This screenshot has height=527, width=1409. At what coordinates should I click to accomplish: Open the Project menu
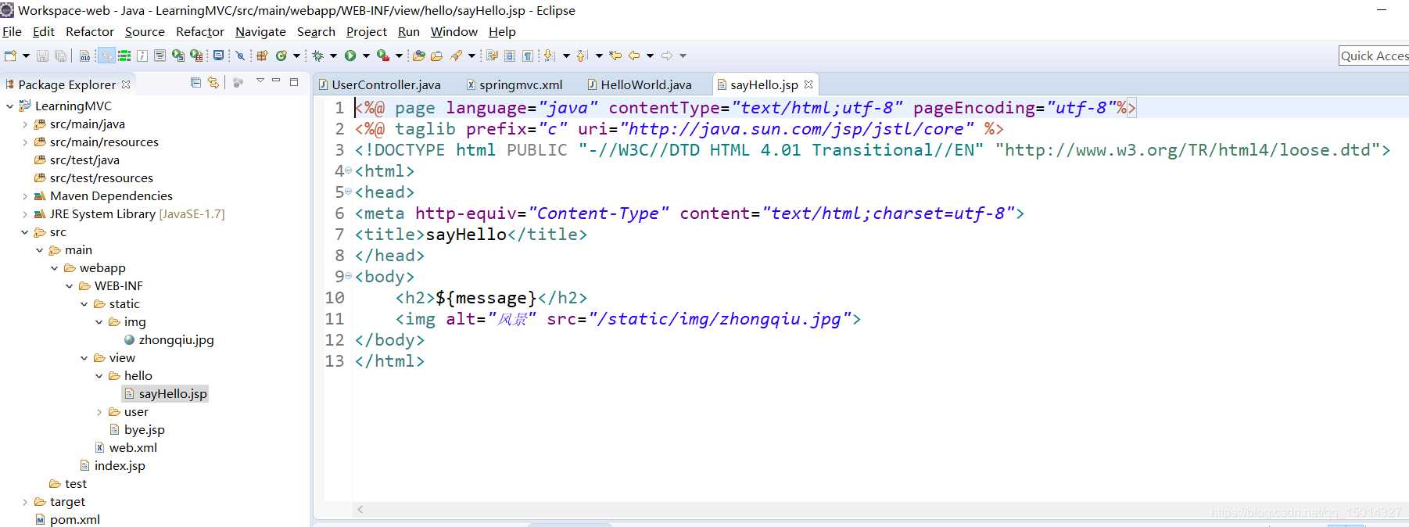click(x=366, y=32)
